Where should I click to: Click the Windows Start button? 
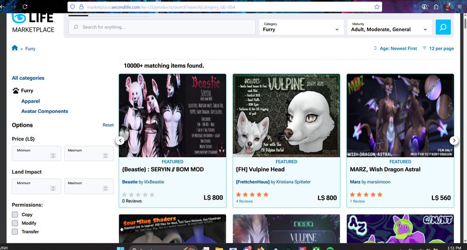(x=120, y=248)
